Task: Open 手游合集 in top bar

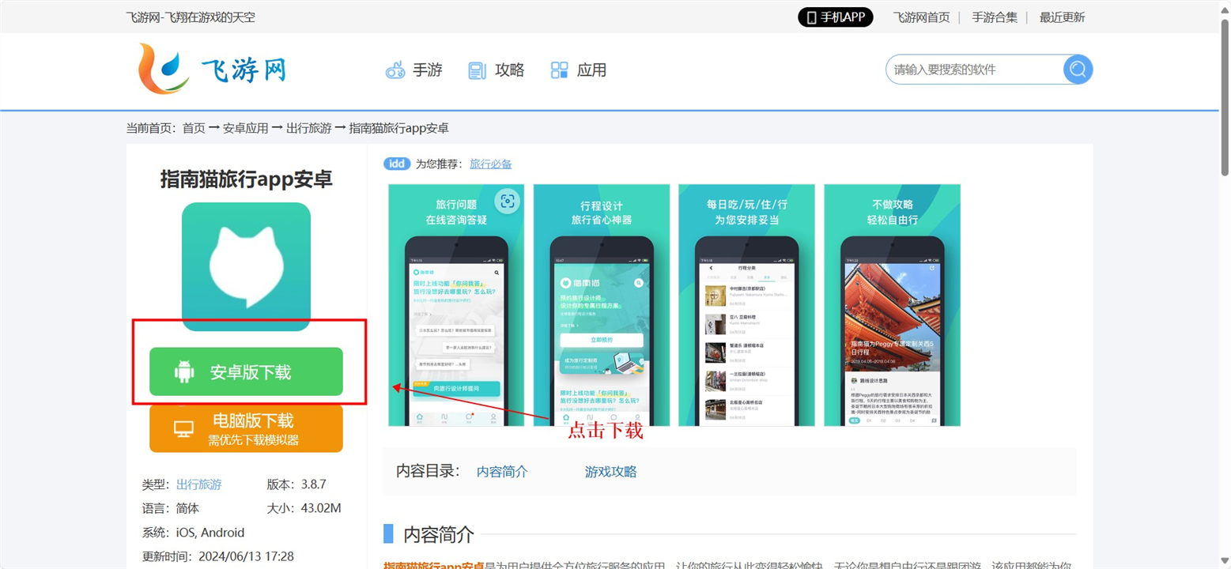Action: pyautogui.click(x=995, y=17)
